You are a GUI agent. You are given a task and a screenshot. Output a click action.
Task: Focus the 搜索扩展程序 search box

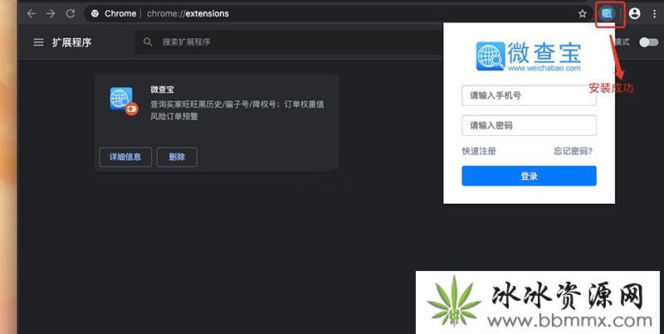pyautogui.click(x=288, y=42)
